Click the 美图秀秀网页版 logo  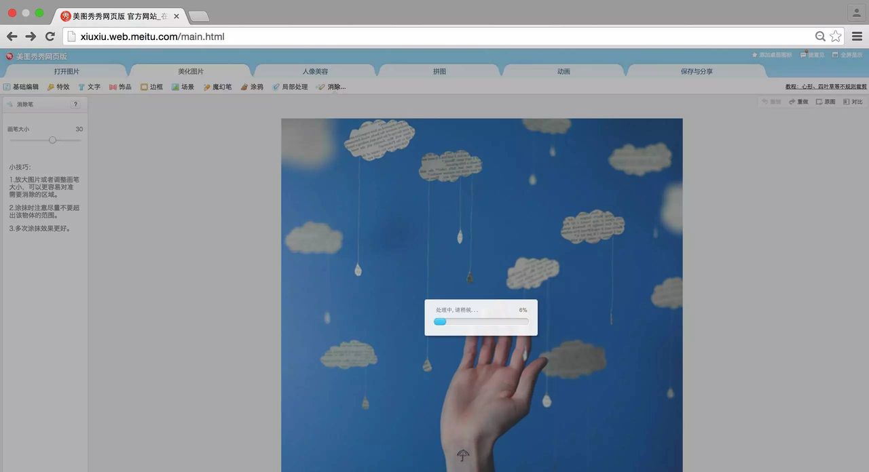point(37,56)
